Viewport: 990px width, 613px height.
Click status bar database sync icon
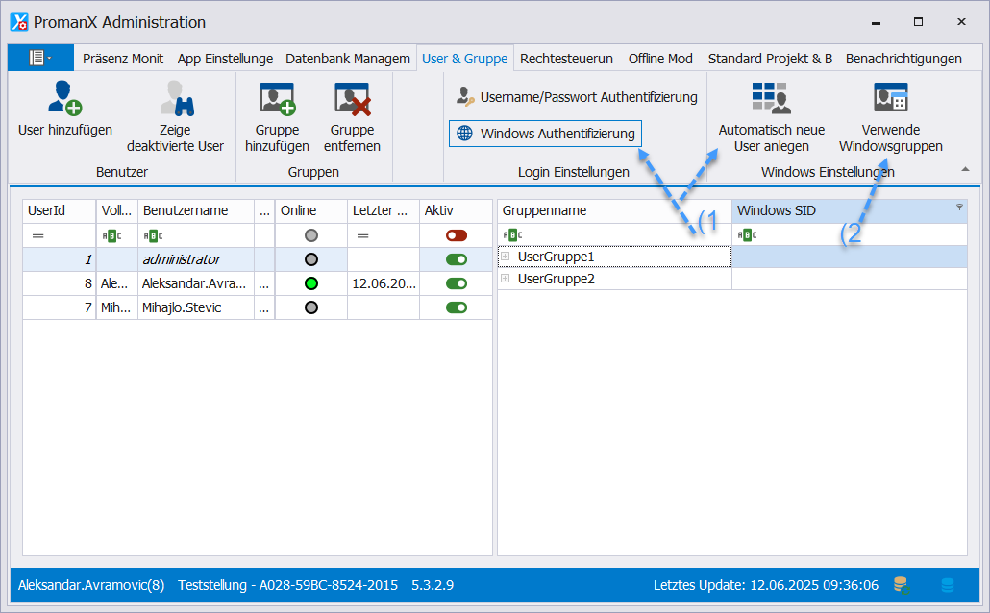coord(902,585)
